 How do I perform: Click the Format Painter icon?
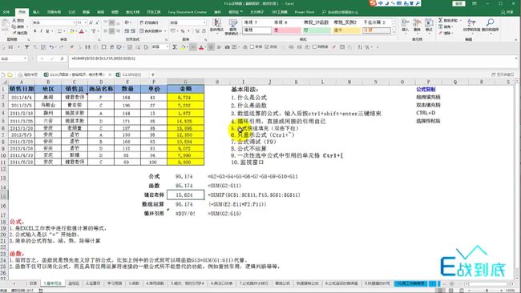pyautogui.click(x=15, y=33)
